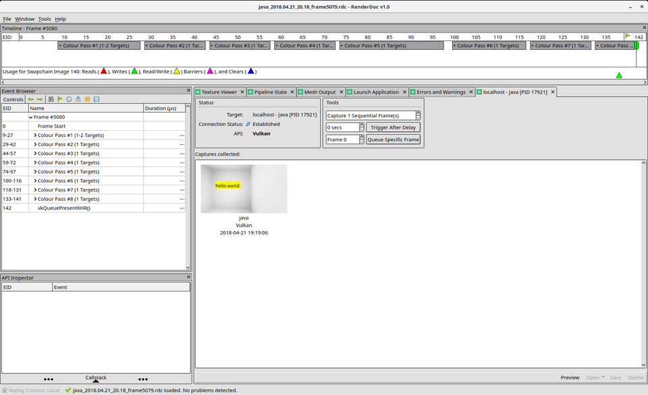
Task: Open find event binoculars icon
Action: point(51,99)
